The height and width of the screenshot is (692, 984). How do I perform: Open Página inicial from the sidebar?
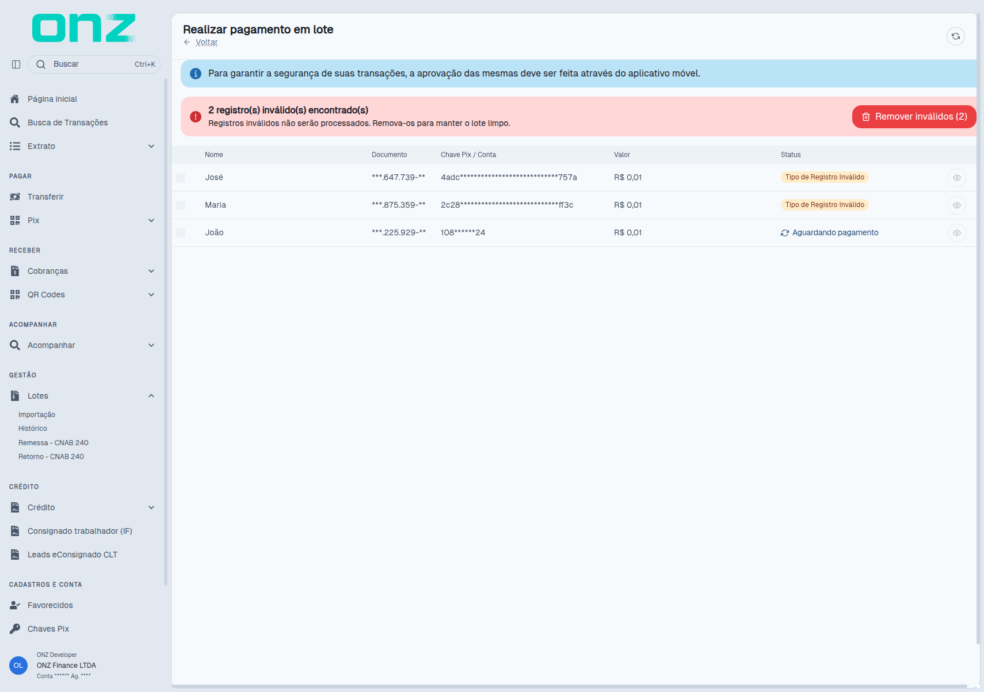click(82, 99)
